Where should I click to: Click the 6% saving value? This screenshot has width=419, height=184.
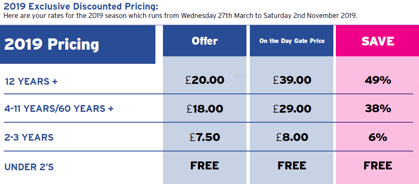pos(378,137)
